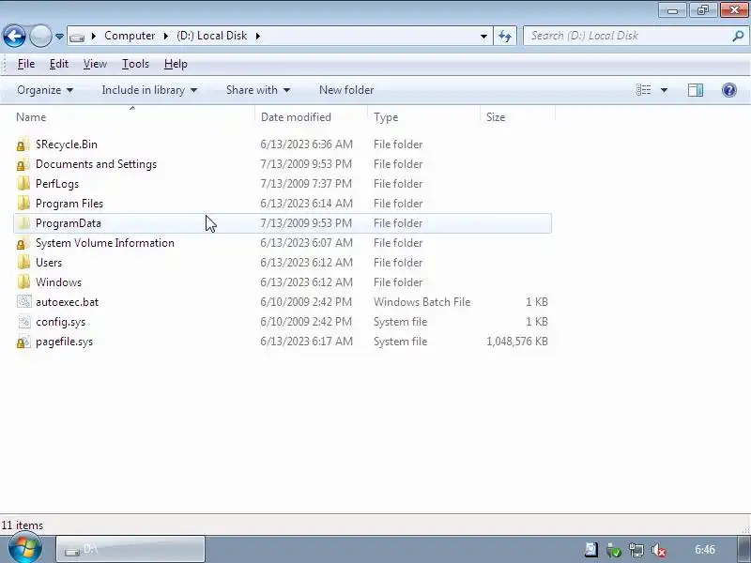The height and width of the screenshot is (563, 751).
Task: Select the ProgramData folder icon
Action: 23,223
